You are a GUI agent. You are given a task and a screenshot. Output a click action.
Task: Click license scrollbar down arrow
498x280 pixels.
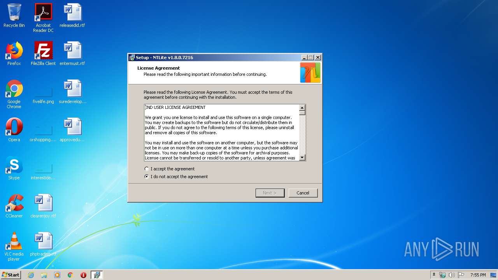pos(302,157)
